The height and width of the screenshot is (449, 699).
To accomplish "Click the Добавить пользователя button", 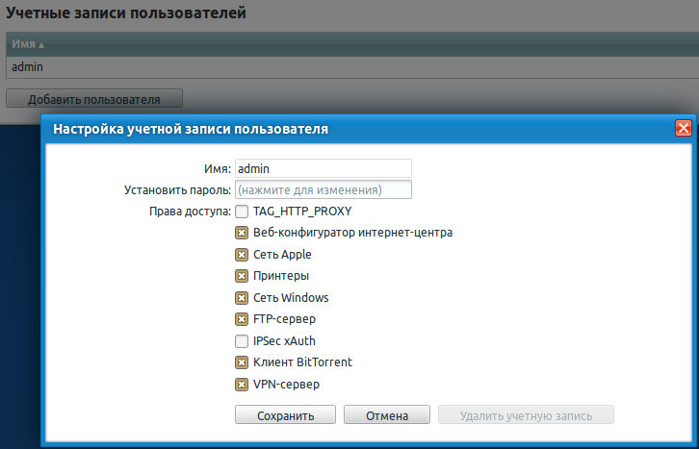I will pos(93,98).
